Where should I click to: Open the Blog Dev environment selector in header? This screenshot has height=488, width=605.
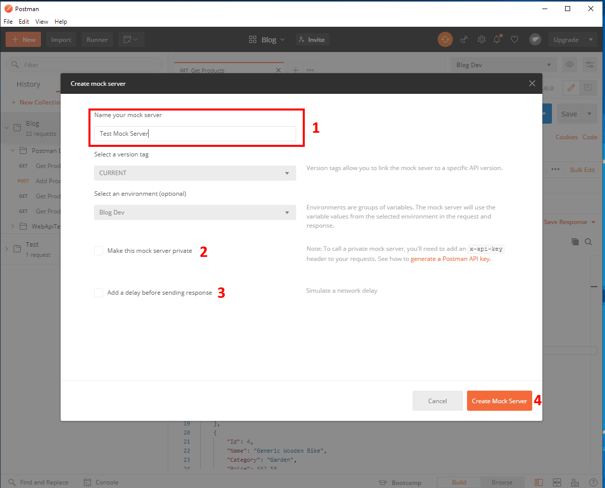pyautogui.click(x=503, y=65)
